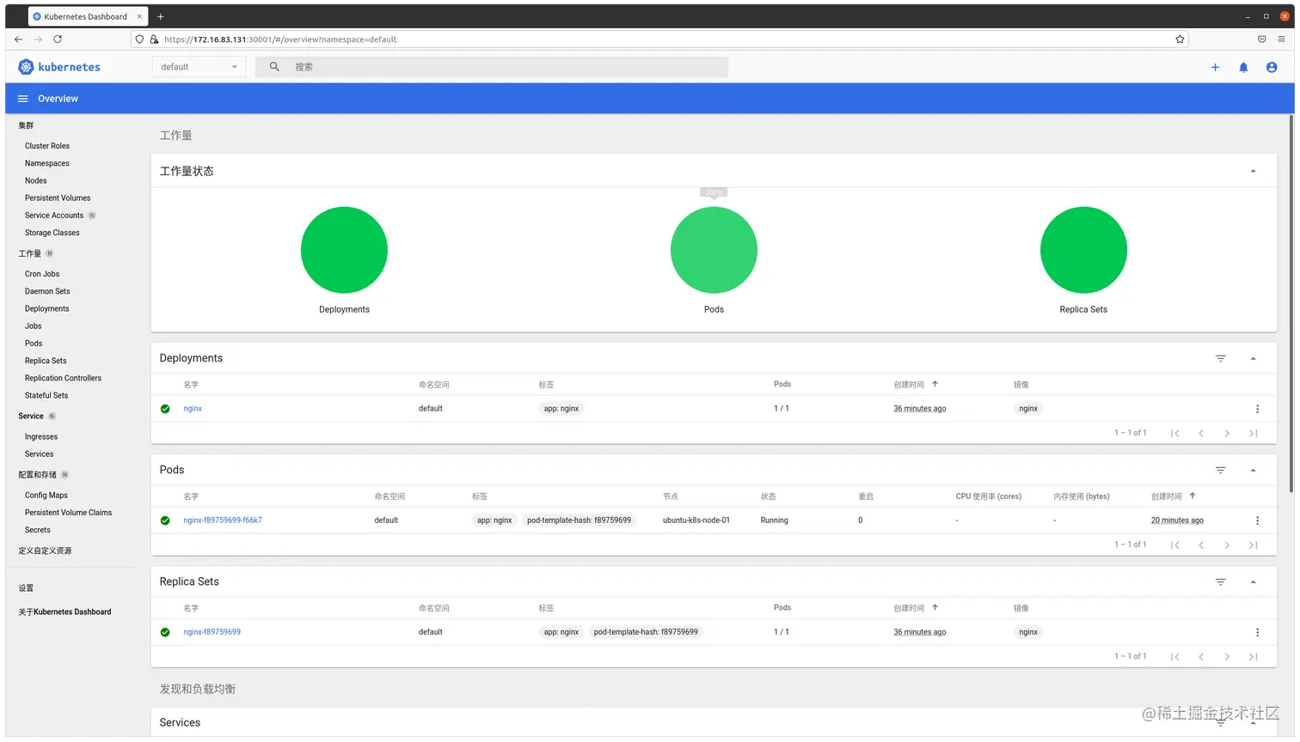The image size is (1300, 742).
Task: Select Stateful Sets in the sidebar
Action: pos(46,395)
